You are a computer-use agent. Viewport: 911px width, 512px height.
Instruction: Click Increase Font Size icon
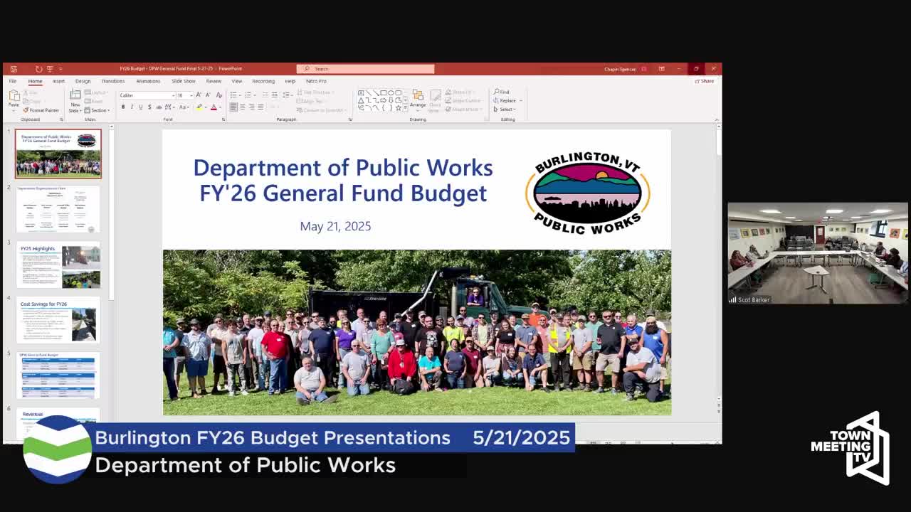[199, 95]
